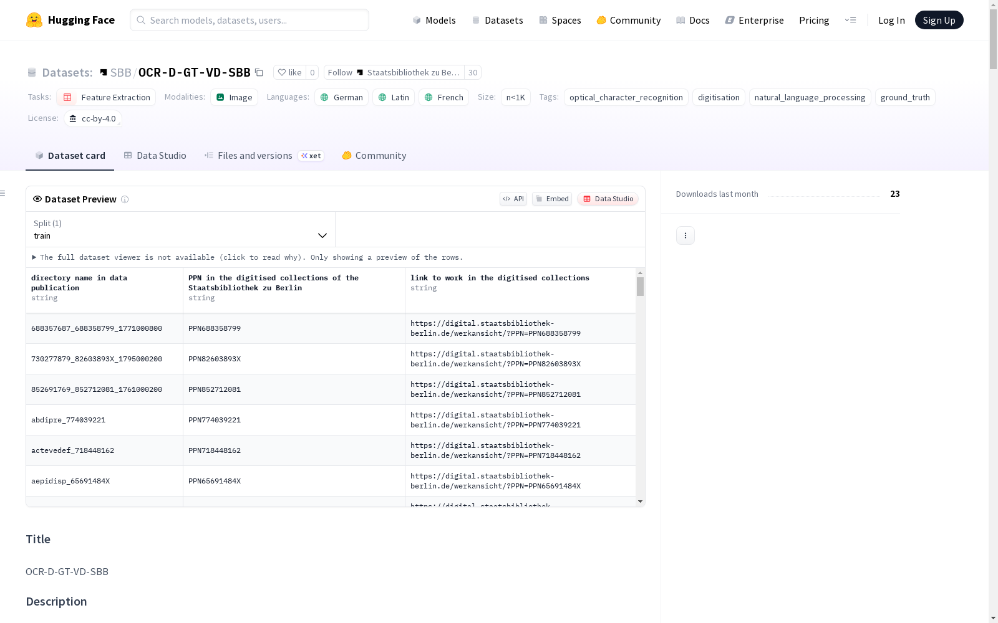Image resolution: width=998 pixels, height=623 pixels.
Task: Click the preview table scroll-down arrow
Action: (640, 502)
